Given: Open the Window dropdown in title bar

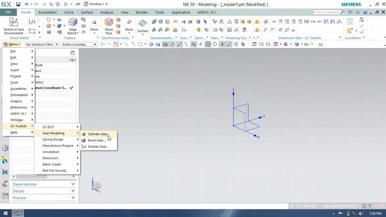Looking at the screenshot, I should pos(94,4).
